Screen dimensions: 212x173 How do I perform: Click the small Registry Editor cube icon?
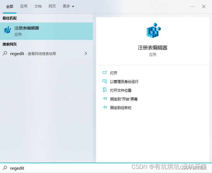7,30
